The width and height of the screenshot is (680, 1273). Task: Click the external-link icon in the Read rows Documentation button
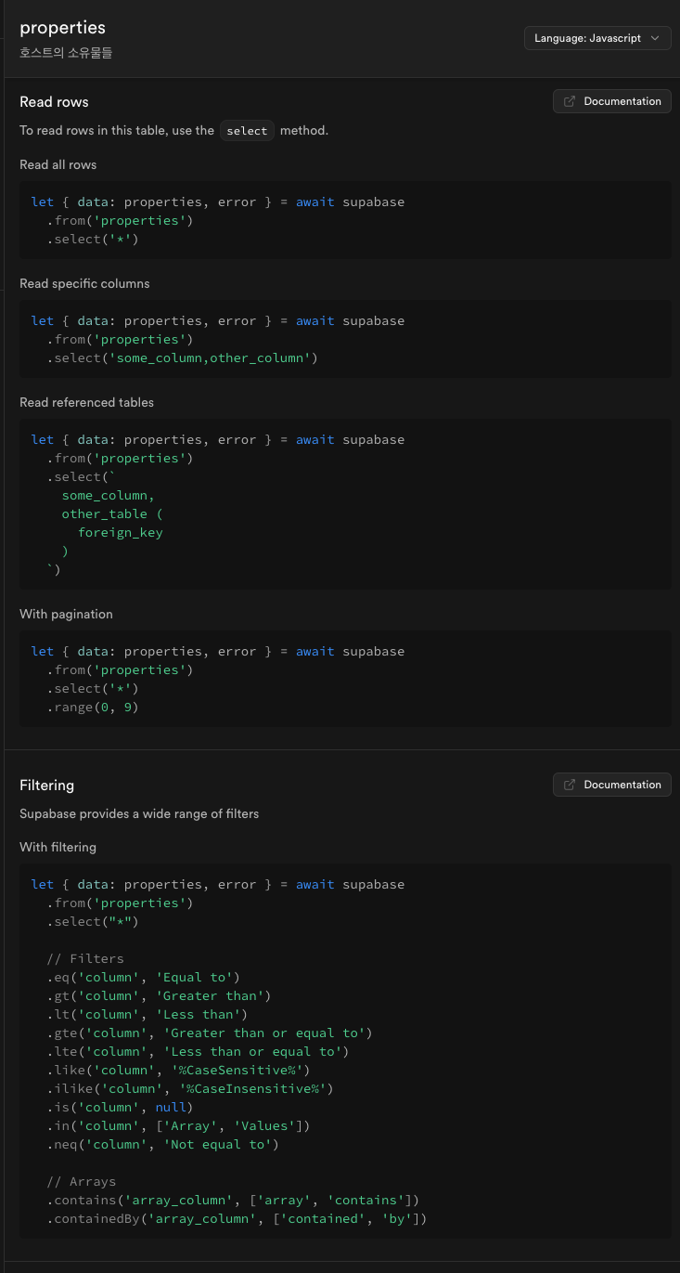click(x=569, y=100)
